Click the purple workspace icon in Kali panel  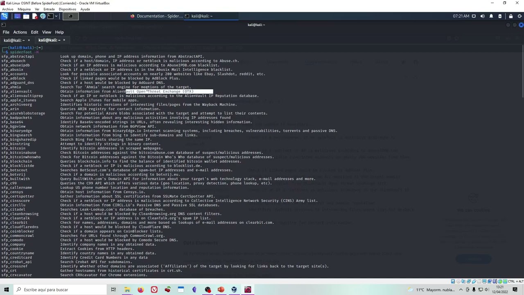[17, 16]
